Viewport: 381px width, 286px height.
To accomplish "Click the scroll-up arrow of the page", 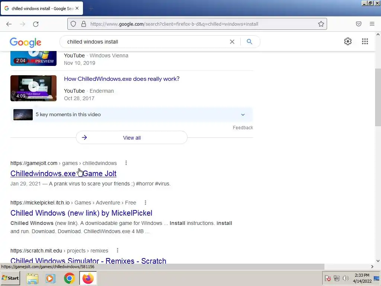I will (x=378, y=35).
